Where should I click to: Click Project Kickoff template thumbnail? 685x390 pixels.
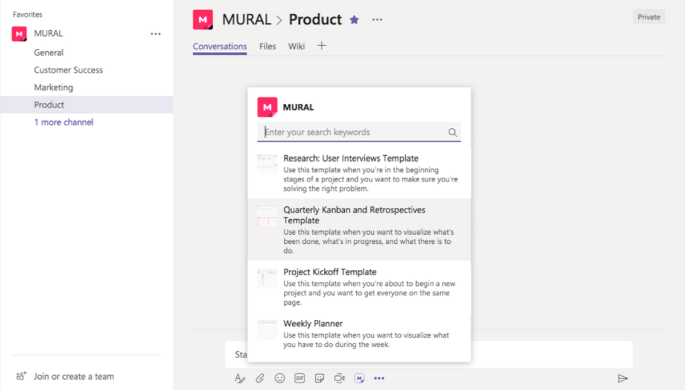pos(267,278)
